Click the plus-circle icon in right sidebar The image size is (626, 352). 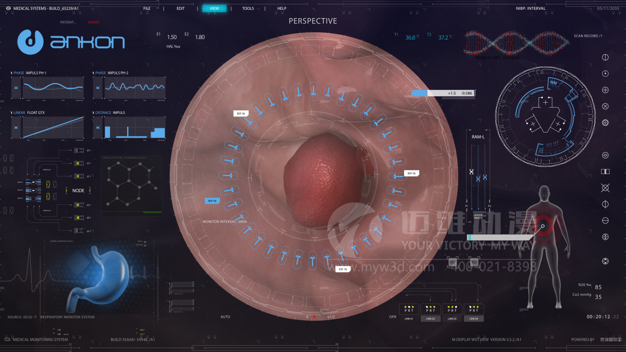coord(605,90)
